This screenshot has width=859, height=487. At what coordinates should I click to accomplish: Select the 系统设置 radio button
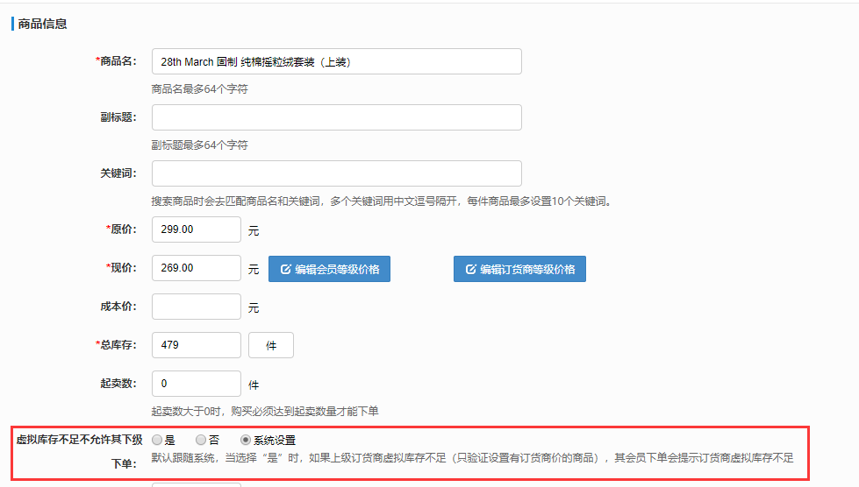[x=246, y=440]
